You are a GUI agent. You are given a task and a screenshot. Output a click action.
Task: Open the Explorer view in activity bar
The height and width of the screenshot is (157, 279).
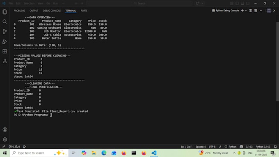coord(5,12)
